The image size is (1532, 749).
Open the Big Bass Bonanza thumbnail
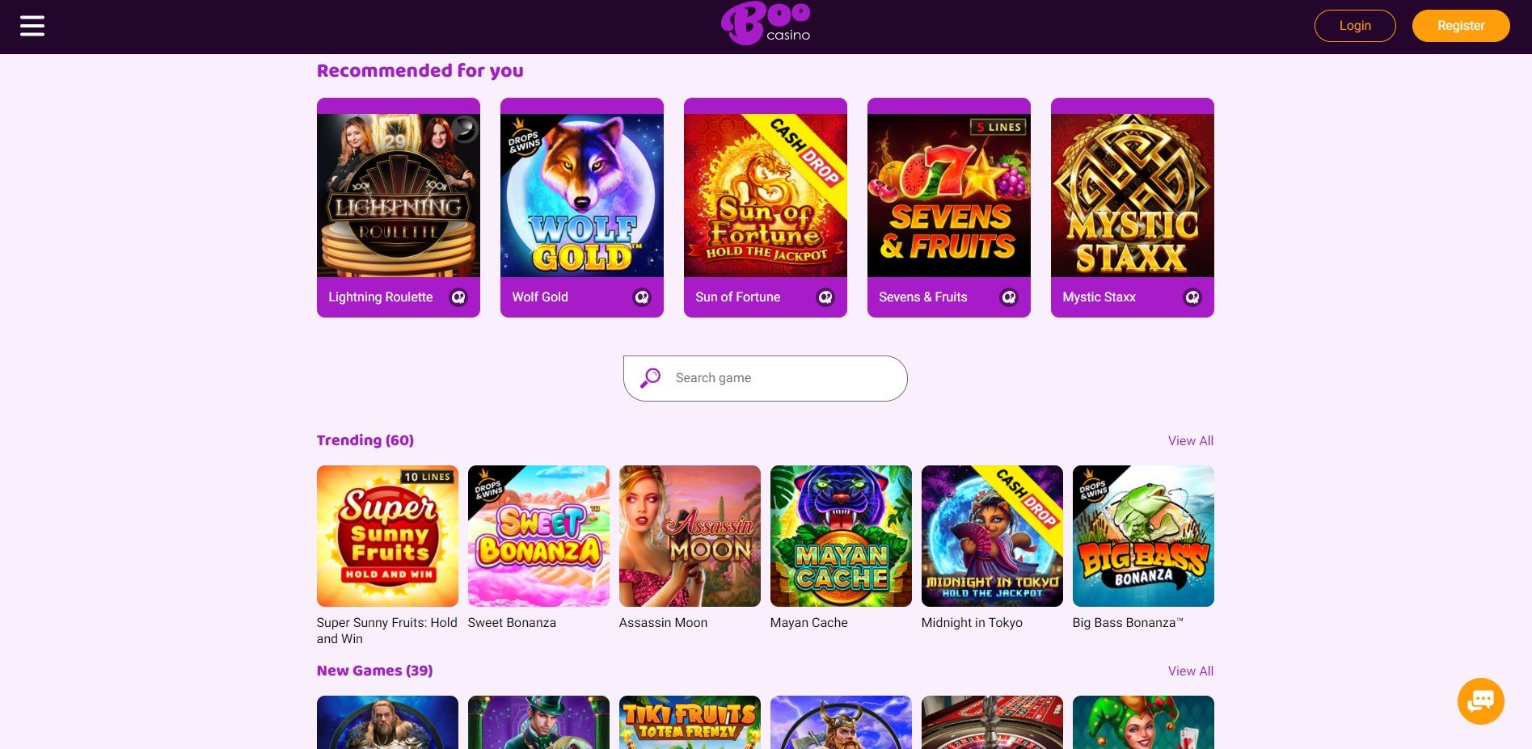point(1143,536)
